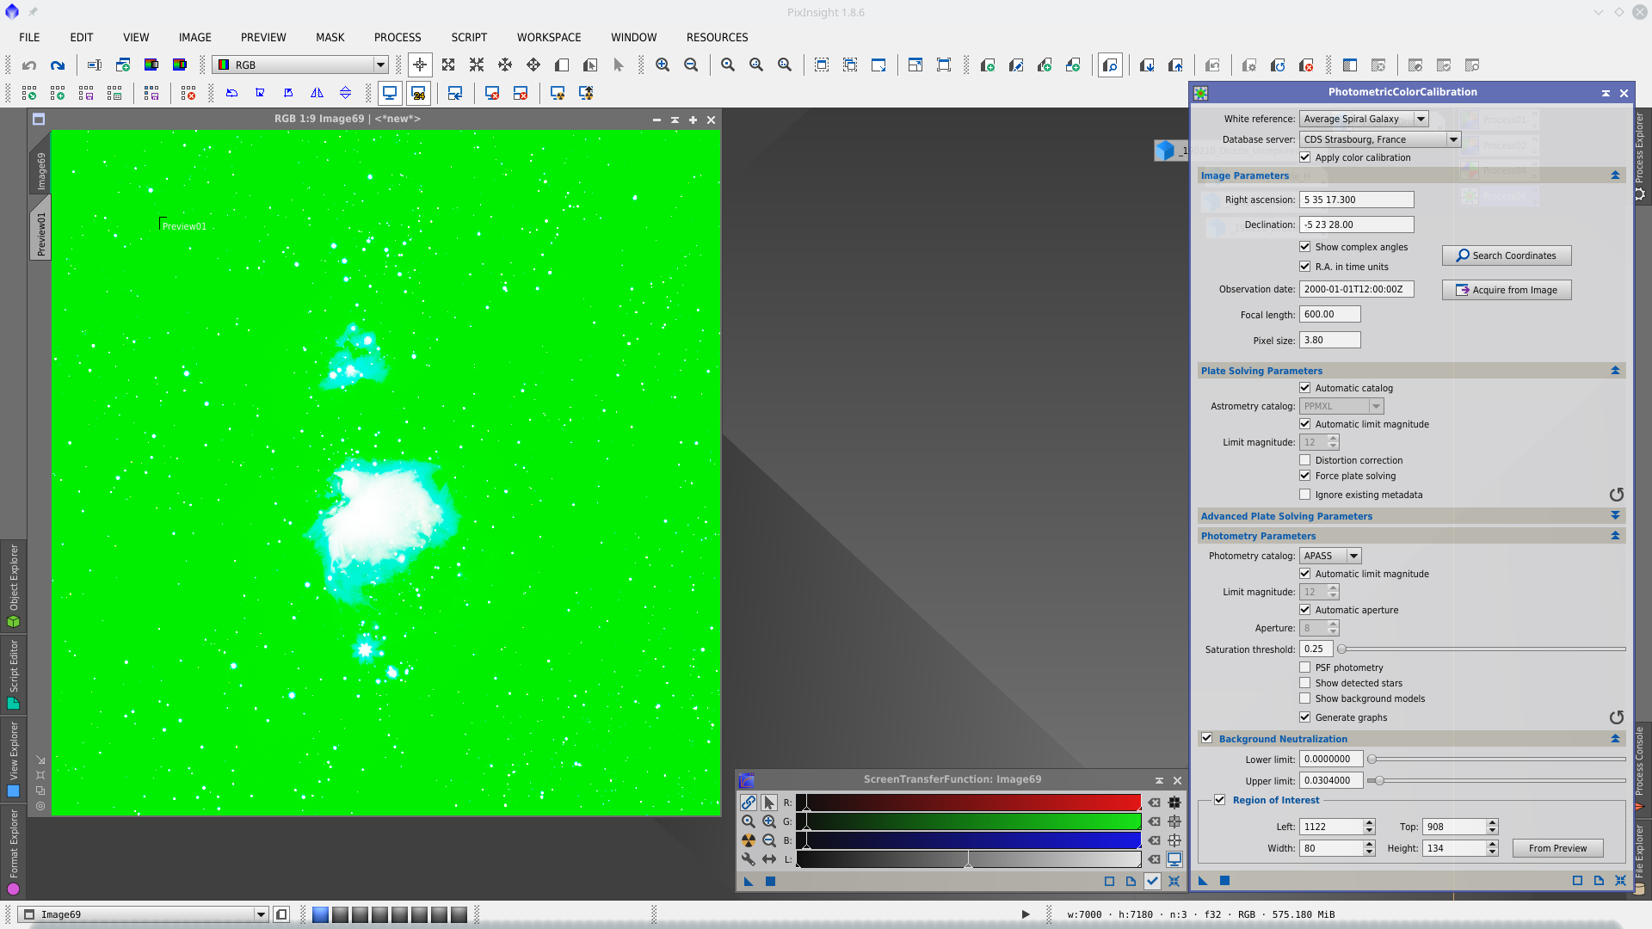Enable the Distortion correction checkbox

click(1305, 460)
